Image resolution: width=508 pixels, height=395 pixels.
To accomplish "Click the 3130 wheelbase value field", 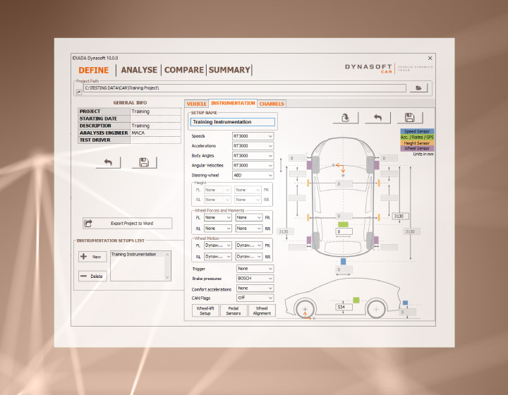I will [401, 216].
